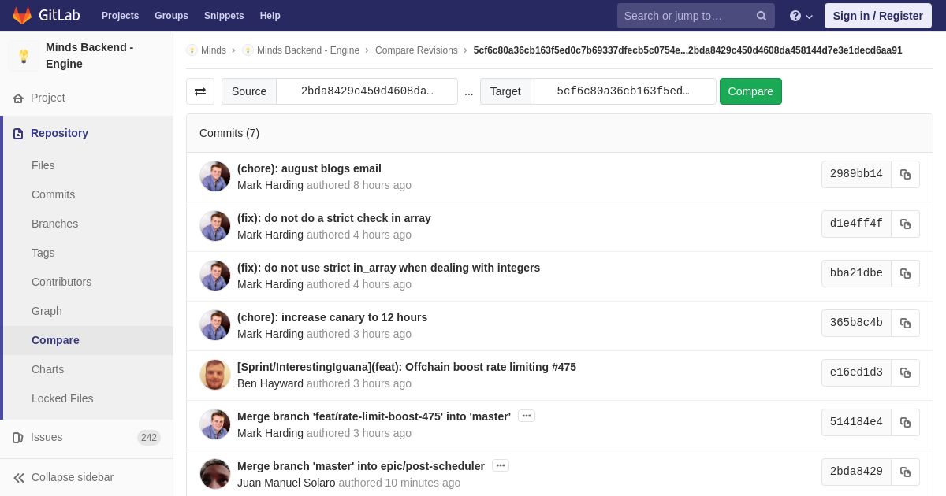Click Mark Harding avatar on august blogs commit
The image size is (946, 496).
[215, 176]
